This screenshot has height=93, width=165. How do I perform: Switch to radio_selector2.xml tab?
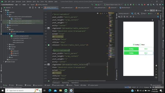pyautogui.click(x=67, y=7)
